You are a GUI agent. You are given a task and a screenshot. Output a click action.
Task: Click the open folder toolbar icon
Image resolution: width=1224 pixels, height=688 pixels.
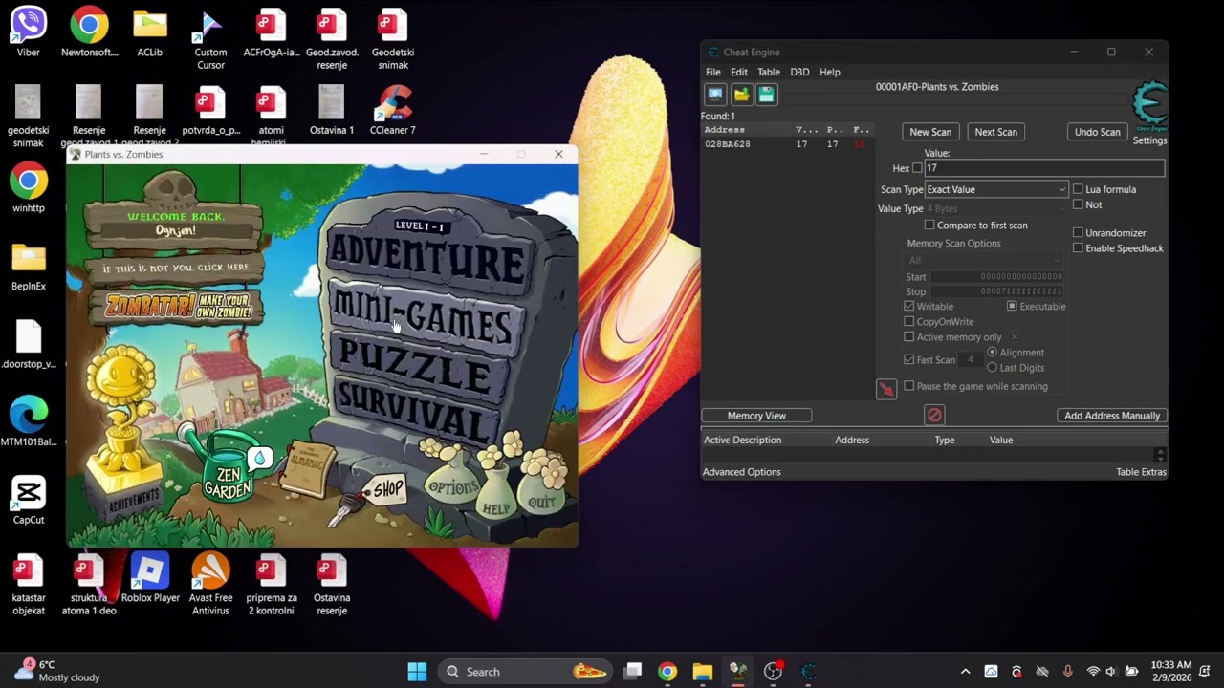[741, 94]
